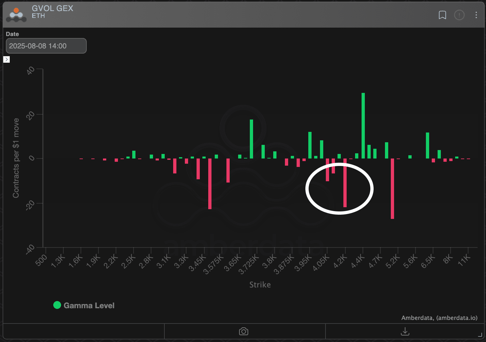486x342 pixels.
Task: Expand the collapsed side panel arrow
Action: (6, 59)
